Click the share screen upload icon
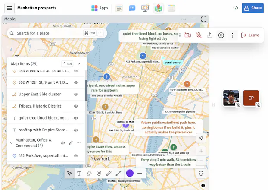The image size is (268, 190). tap(210, 35)
